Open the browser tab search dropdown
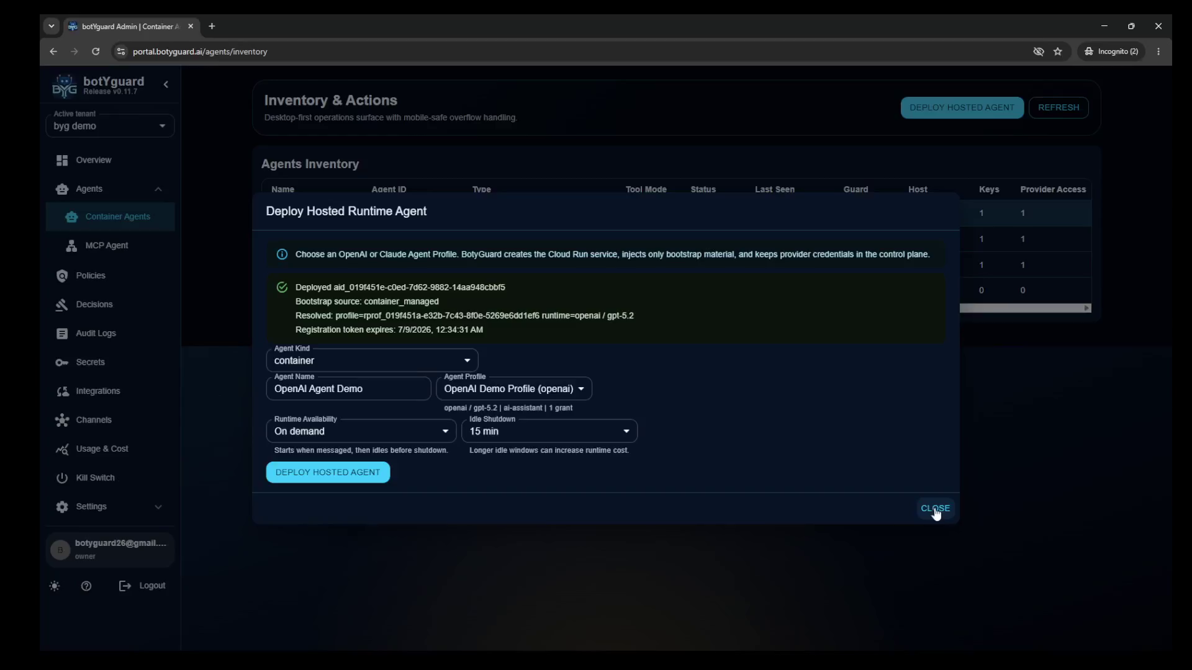Screen dimensions: 1192x670 tap(52, 26)
